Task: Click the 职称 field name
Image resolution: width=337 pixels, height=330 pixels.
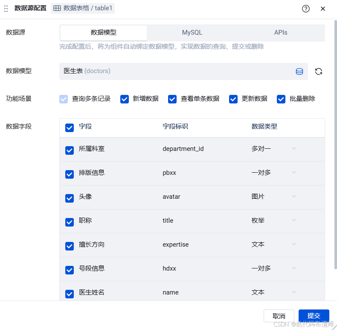Action: point(85,221)
